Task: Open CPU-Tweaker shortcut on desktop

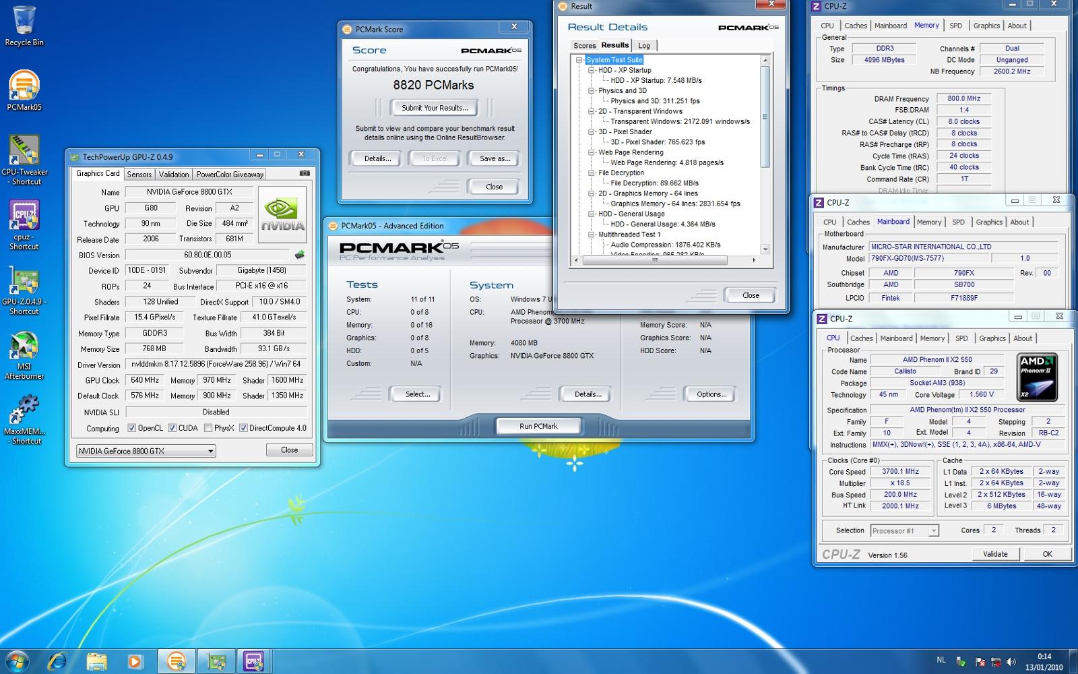Action: 24,160
